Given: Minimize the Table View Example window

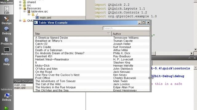Looking at the screenshot, I should click(x=139, y=23).
